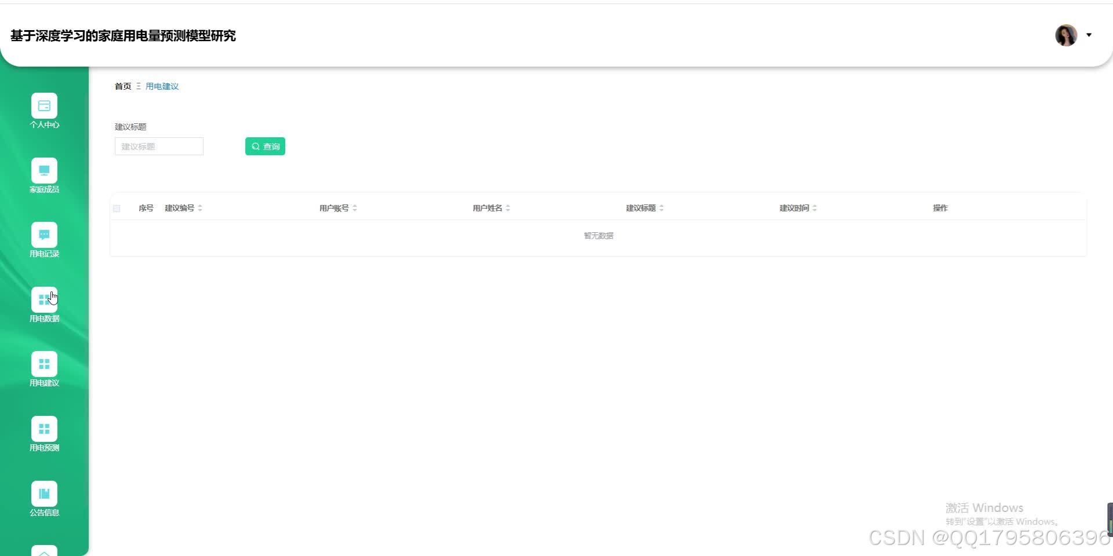The height and width of the screenshot is (556, 1113).
Task: Click the 操作 column header
Action: click(940, 208)
